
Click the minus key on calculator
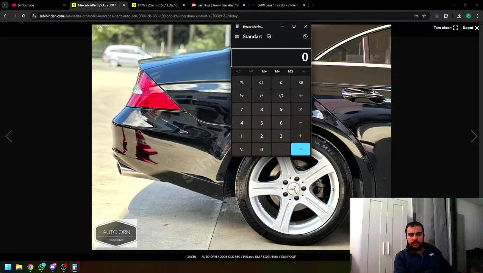click(x=301, y=123)
